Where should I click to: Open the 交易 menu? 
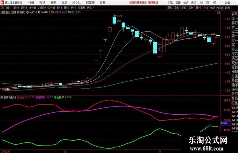(x=103, y=3)
